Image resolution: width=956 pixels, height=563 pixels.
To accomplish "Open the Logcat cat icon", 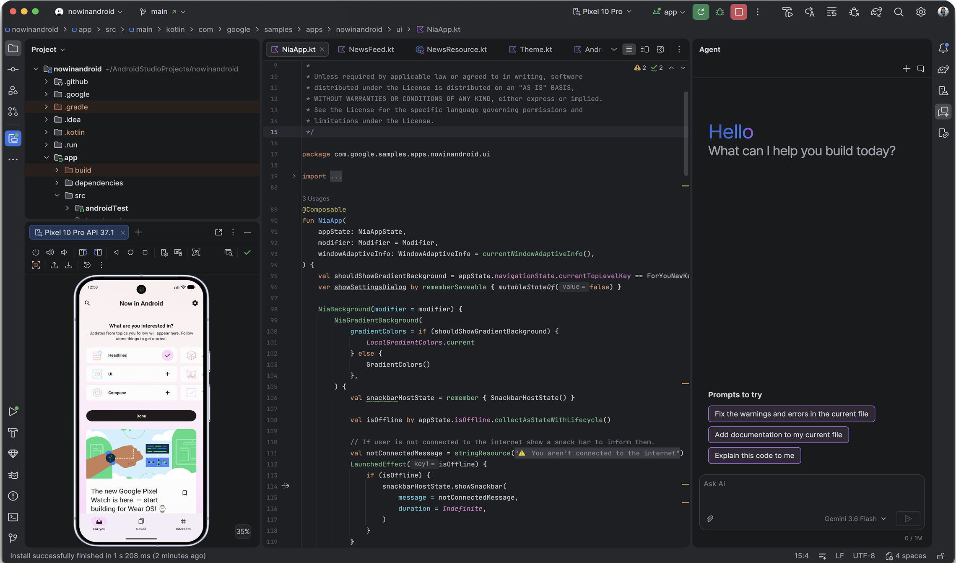I will tap(13, 475).
